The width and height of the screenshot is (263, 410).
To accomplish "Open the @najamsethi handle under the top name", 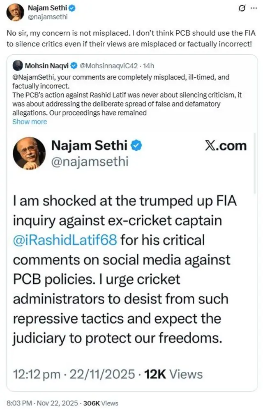I will [x=47, y=17].
